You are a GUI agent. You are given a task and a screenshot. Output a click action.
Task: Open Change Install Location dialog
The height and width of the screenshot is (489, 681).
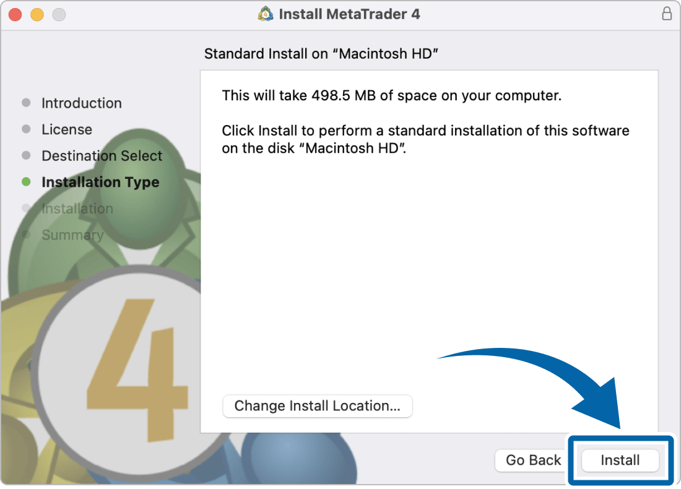pos(317,406)
